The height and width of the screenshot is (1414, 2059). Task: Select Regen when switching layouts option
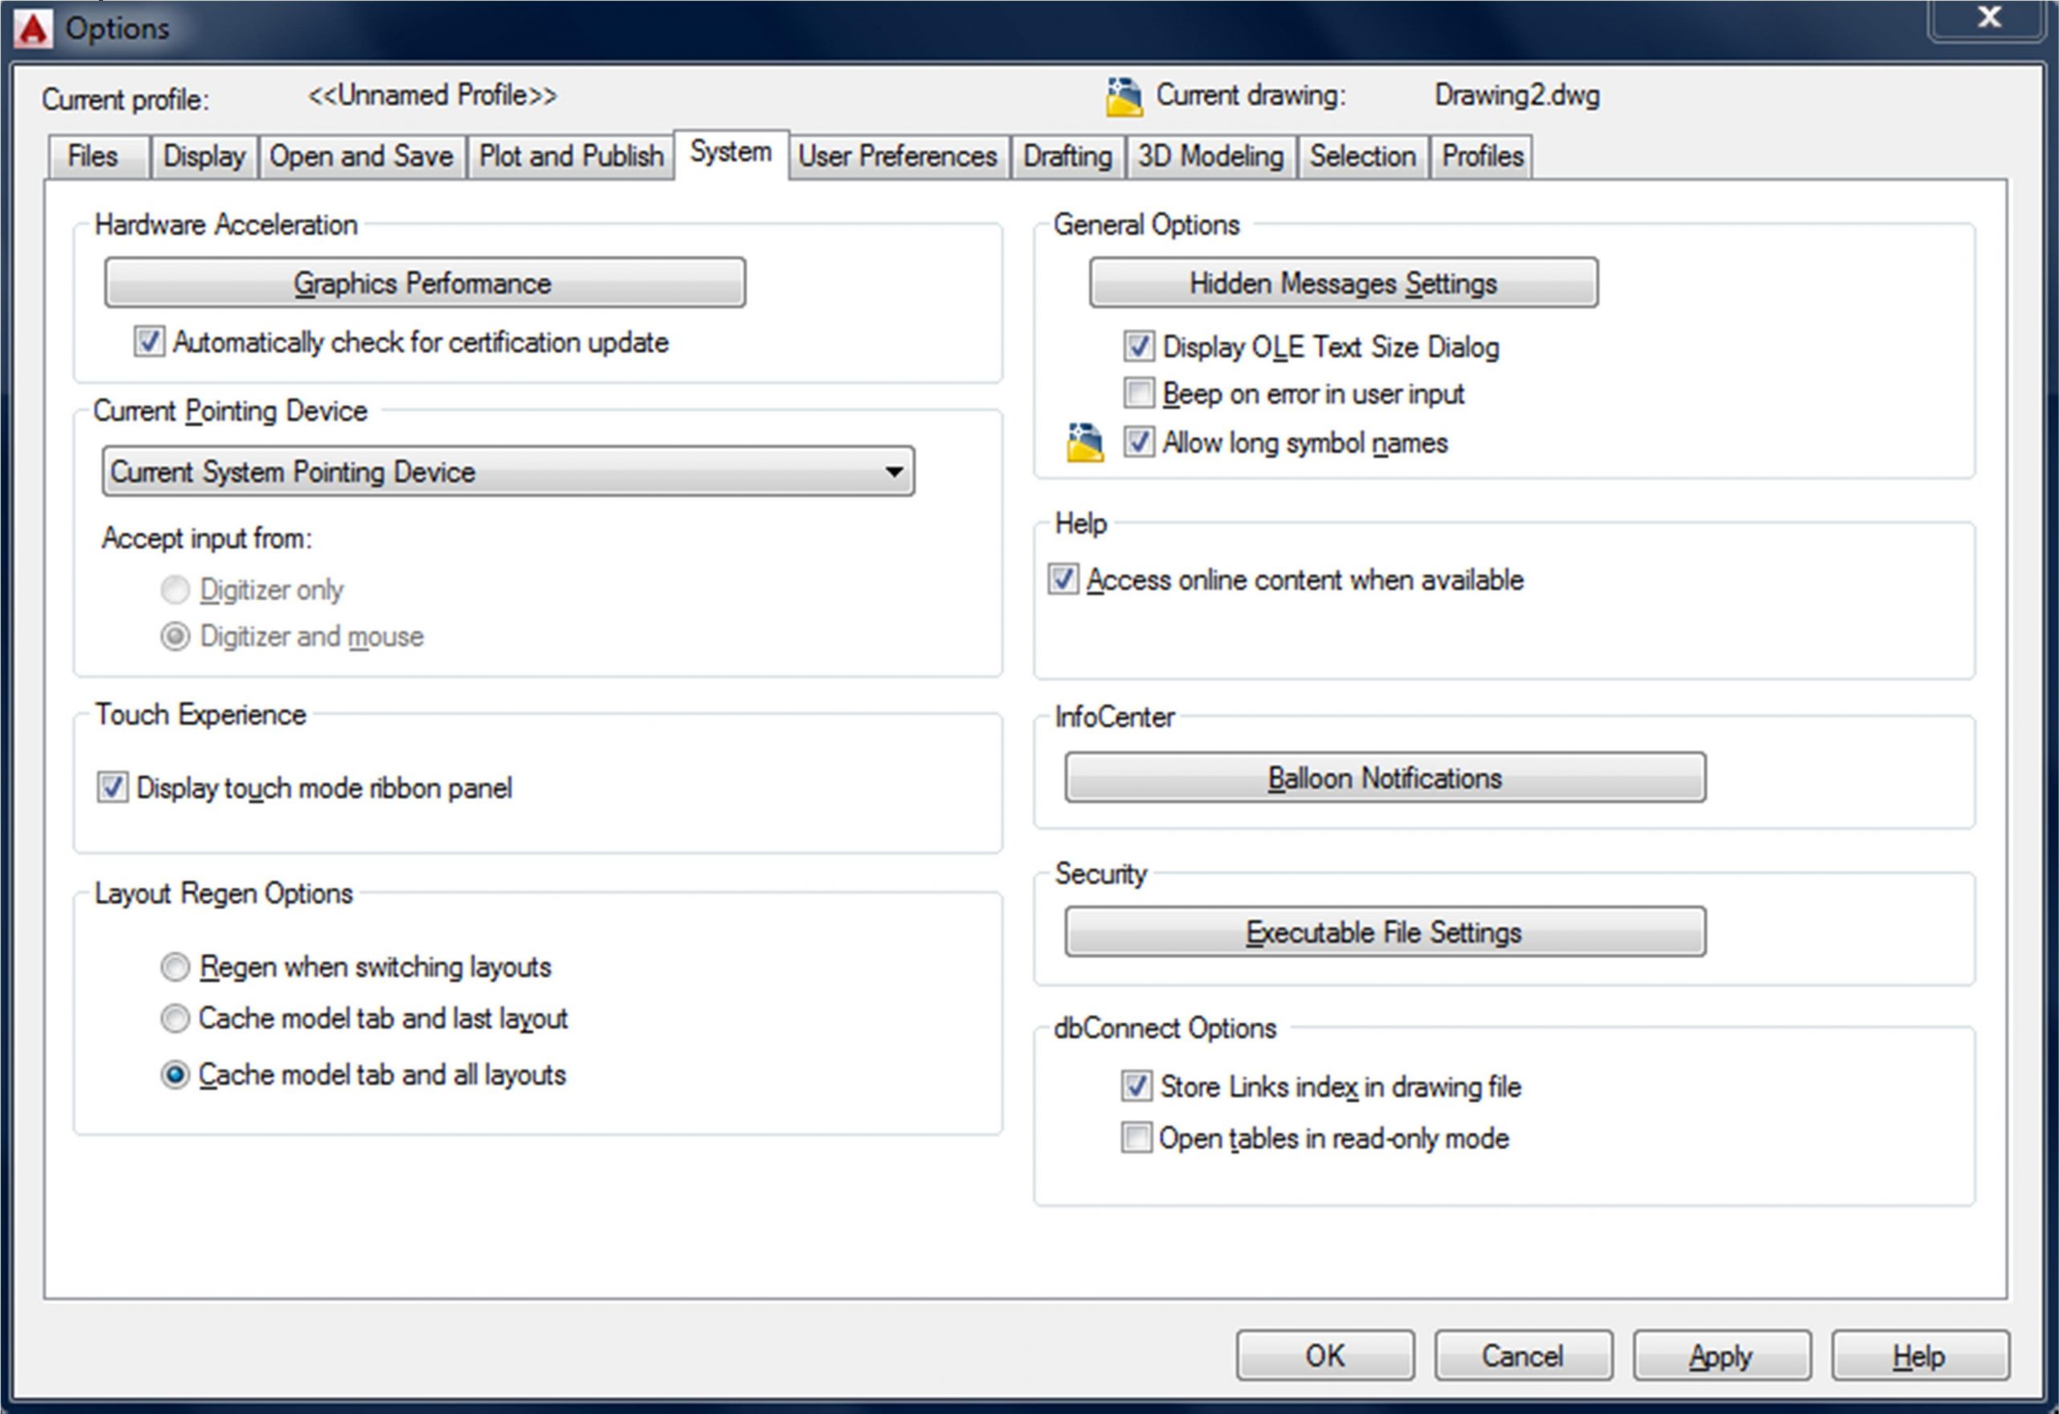click(x=175, y=967)
